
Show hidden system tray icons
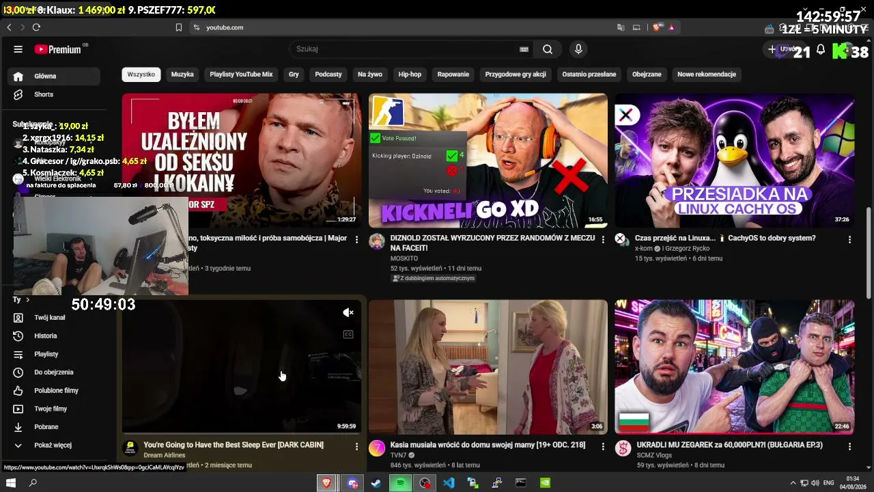click(x=793, y=483)
